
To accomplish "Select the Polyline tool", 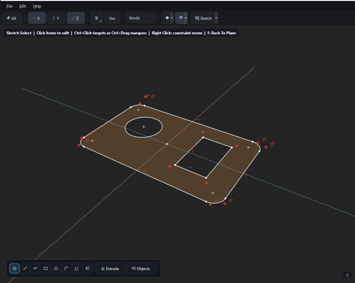I will pyautogui.click(x=35, y=268).
